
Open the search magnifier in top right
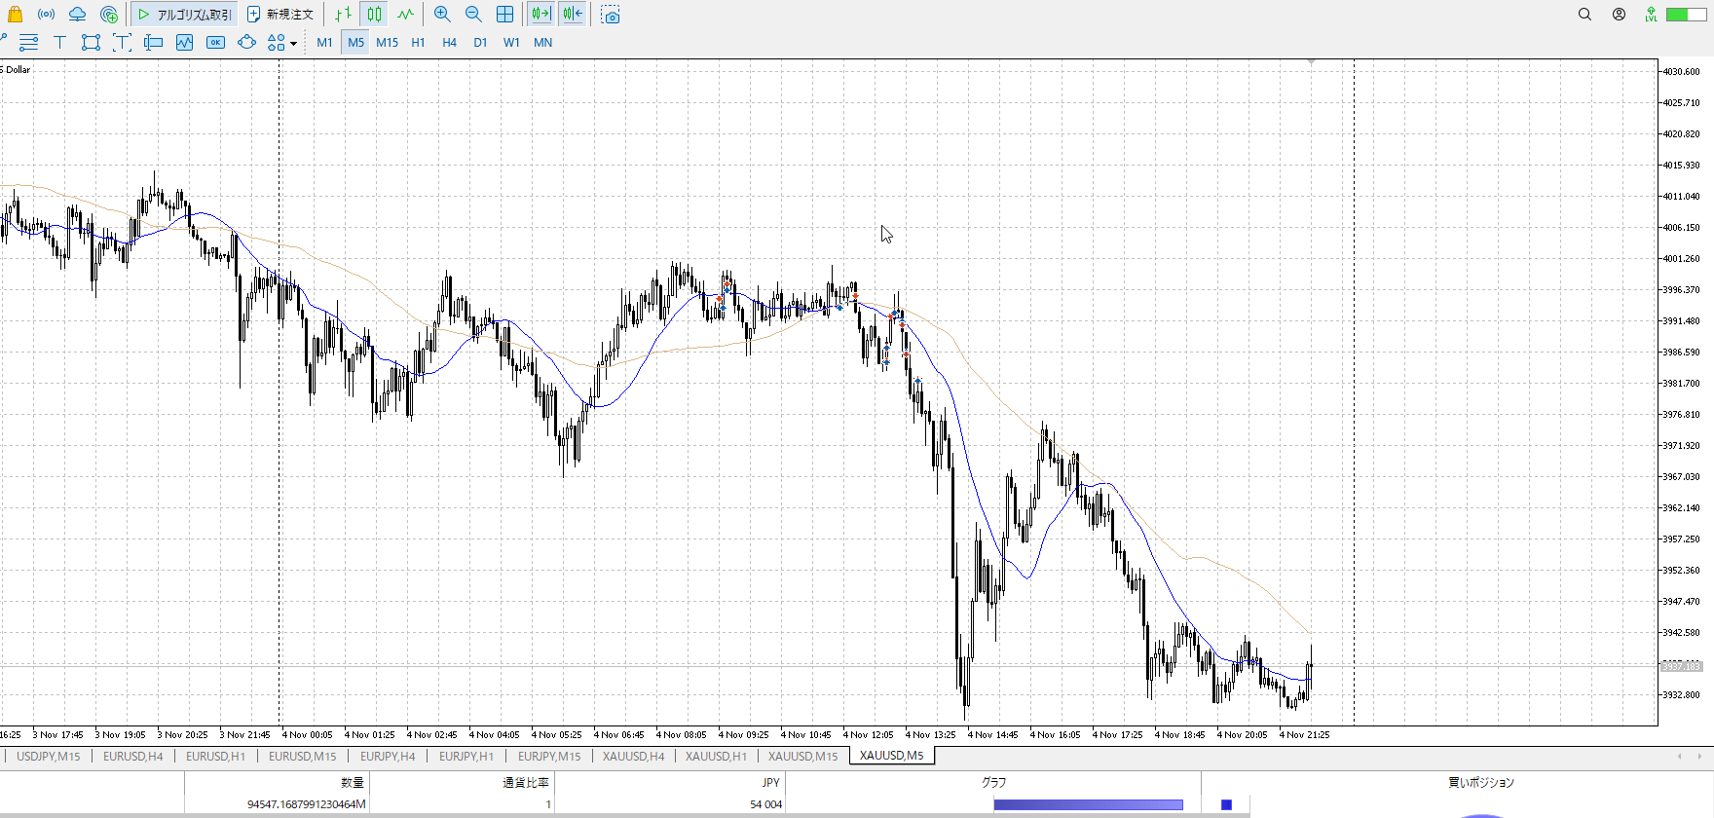pyautogui.click(x=1584, y=15)
